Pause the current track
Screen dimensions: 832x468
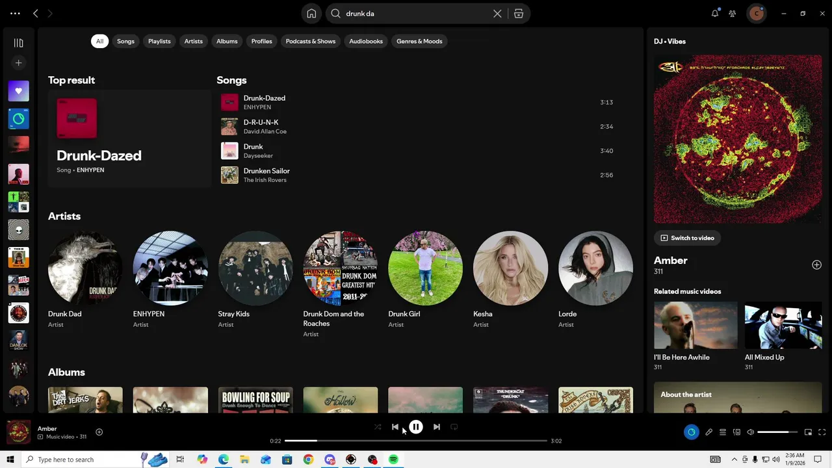coord(416,427)
